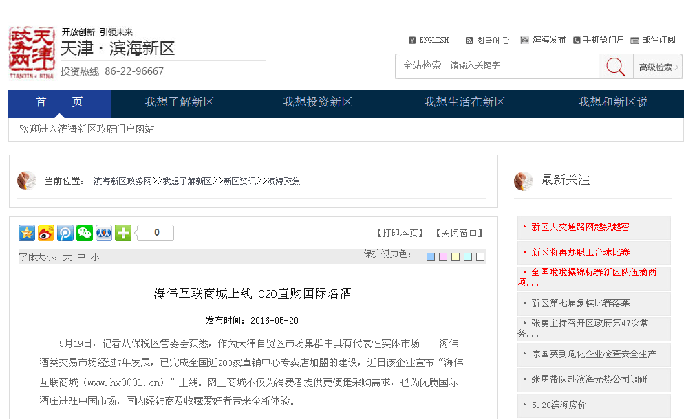Viewport: 686px width, 419px height.
Task: Click the 滨海发布 link text
Action: pos(549,41)
